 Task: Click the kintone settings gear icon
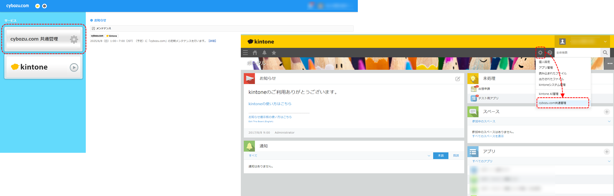coord(540,52)
